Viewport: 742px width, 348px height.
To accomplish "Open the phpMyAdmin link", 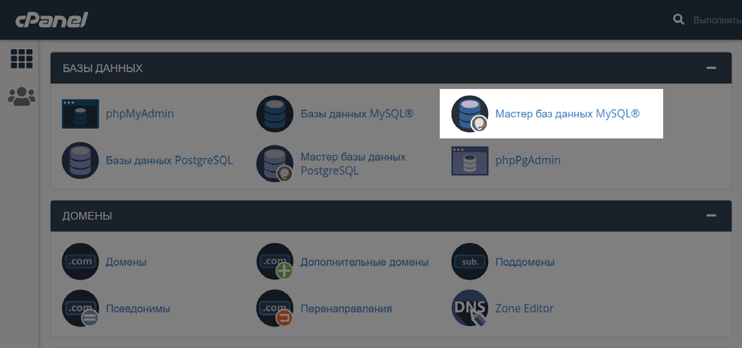I will (x=140, y=114).
